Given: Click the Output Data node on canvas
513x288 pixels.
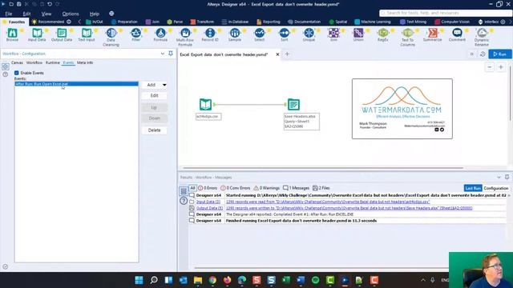Looking at the screenshot, I should (x=293, y=105).
